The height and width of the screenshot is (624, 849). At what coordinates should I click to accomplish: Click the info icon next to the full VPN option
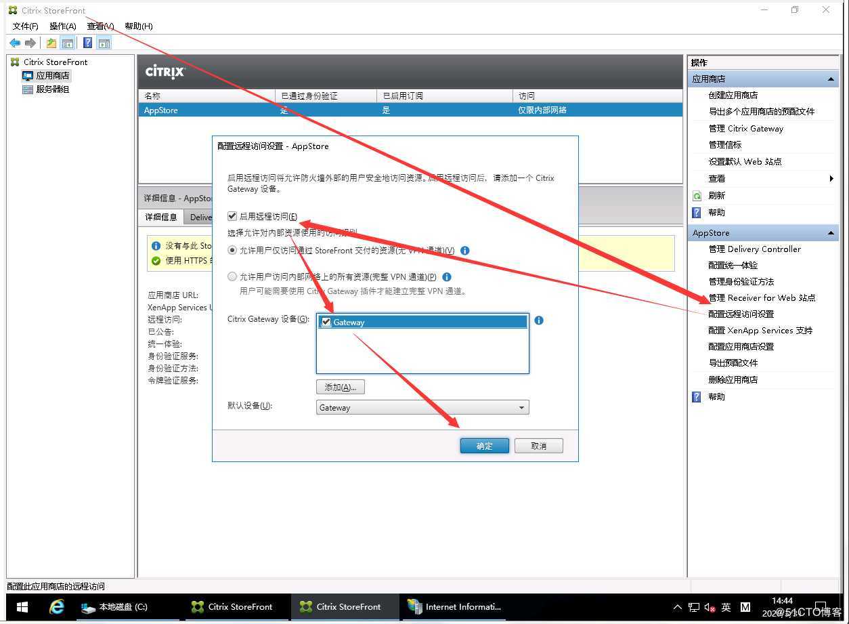click(446, 276)
